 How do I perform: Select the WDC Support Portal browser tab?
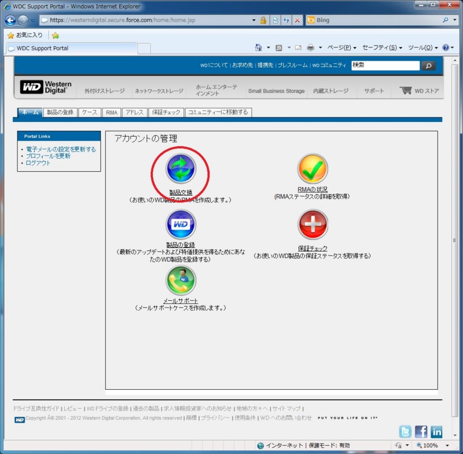tap(72, 49)
